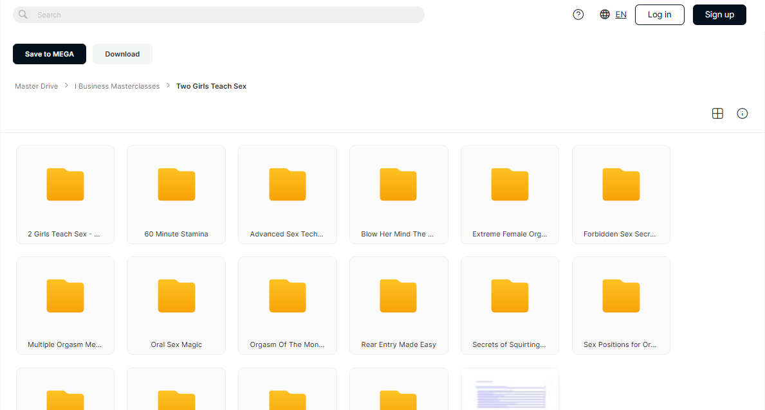The width and height of the screenshot is (765, 410).
Task: Open the Secrets of Squirting... folder
Action: point(510,306)
